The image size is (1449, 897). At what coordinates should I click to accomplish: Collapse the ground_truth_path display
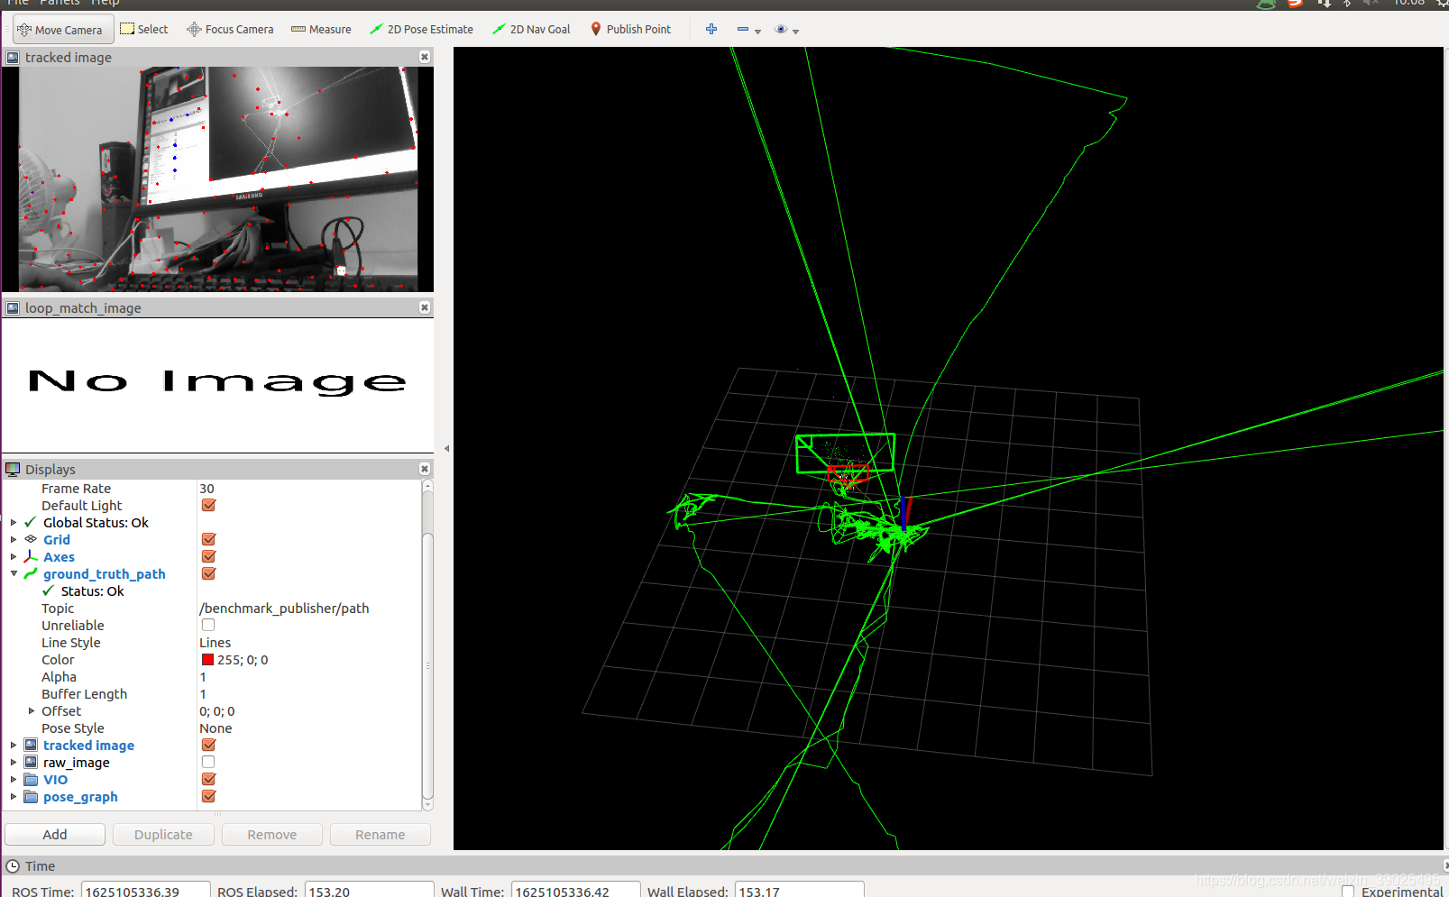[x=14, y=573]
